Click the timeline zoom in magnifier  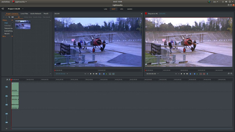click(9, 80)
